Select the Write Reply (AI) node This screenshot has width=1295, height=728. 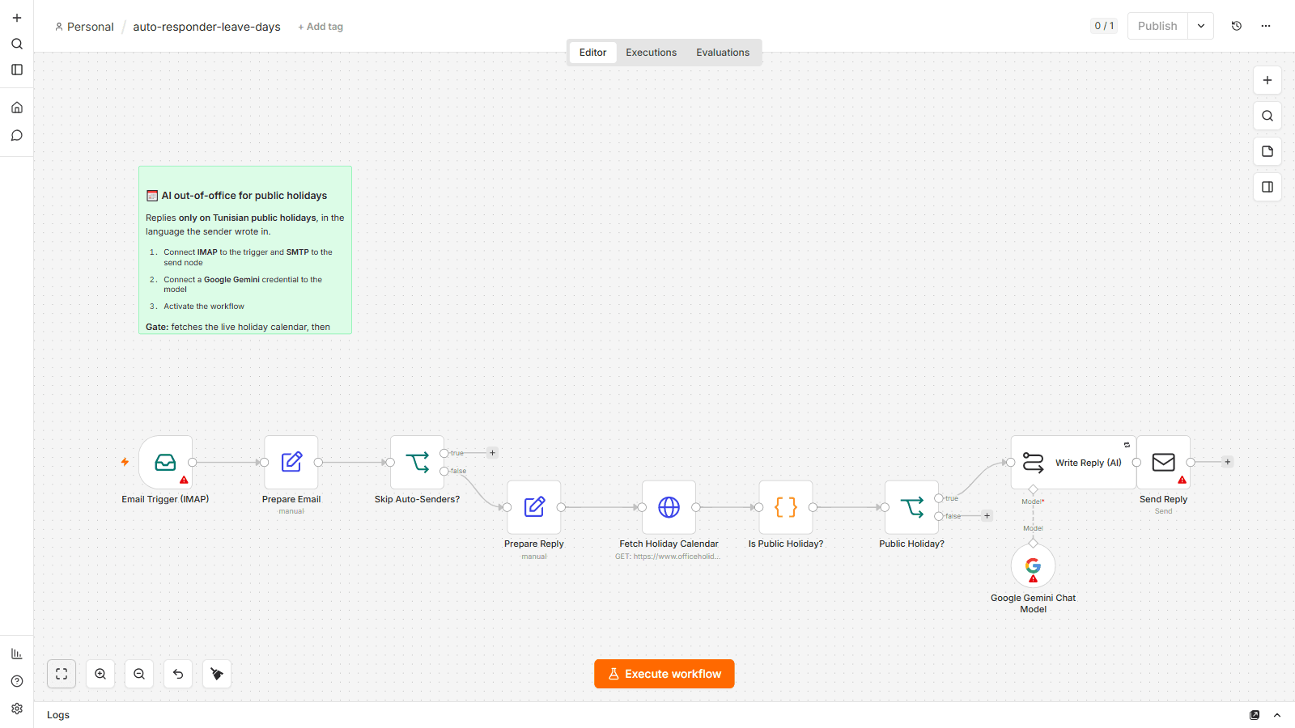[x=1073, y=462]
